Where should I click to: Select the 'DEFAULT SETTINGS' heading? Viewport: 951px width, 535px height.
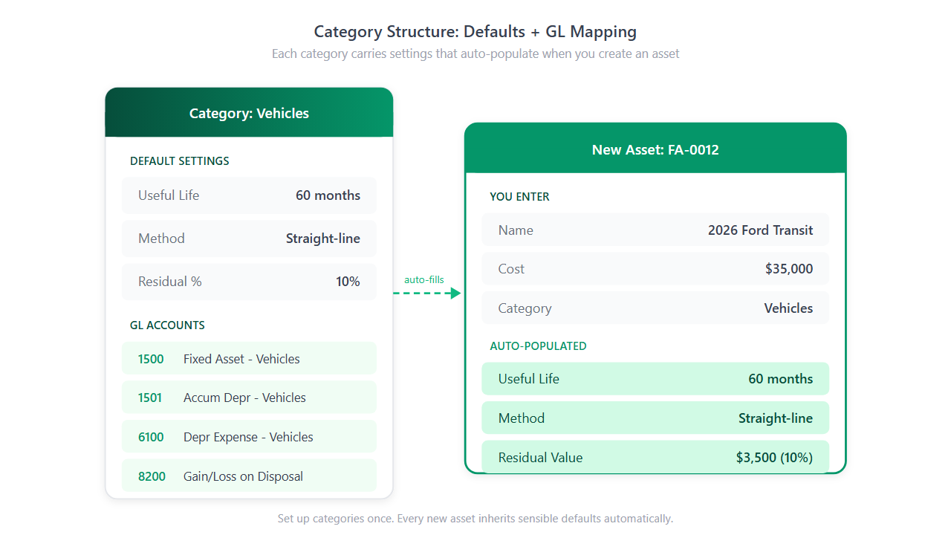[180, 161]
